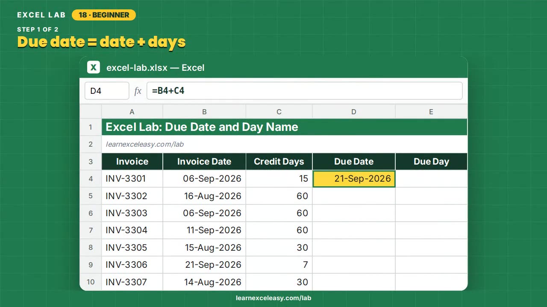
Task: Select invoice date 15-Aug-2026
Action: coord(204,248)
